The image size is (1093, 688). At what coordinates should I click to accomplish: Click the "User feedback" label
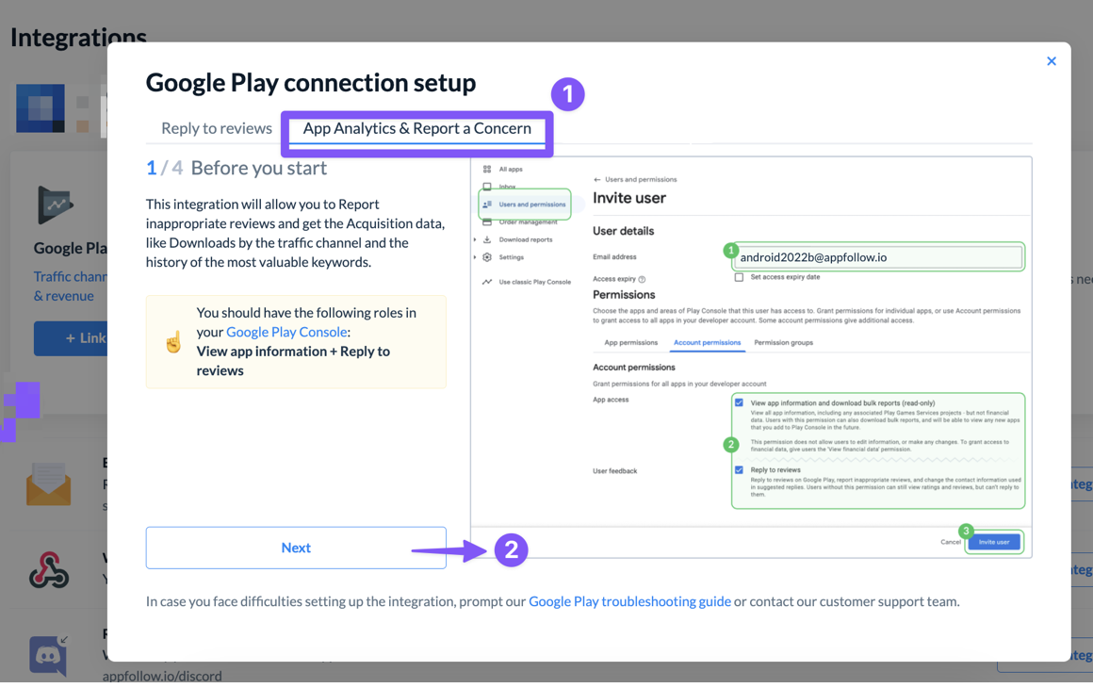tap(614, 471)
